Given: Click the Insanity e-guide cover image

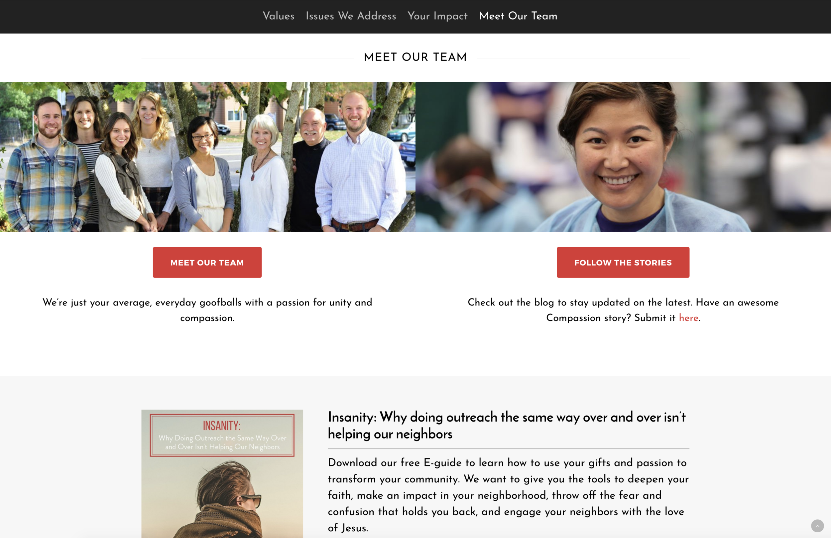Looking at the screenshot, I should pos(222,474).
